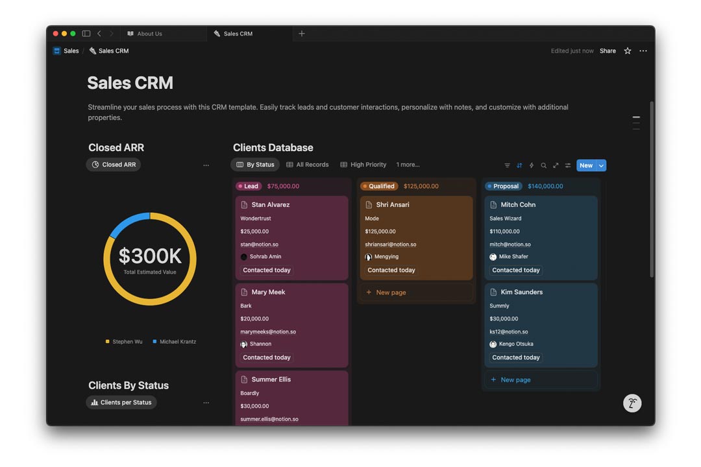Click Kengo Otsuka on Kim Saunders card
This screenshot has height=467, width=701.
511,344
